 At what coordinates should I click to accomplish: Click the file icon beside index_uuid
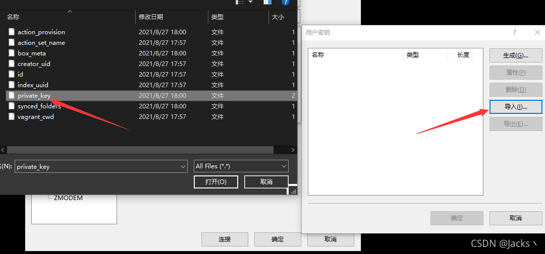coord(12,85)
